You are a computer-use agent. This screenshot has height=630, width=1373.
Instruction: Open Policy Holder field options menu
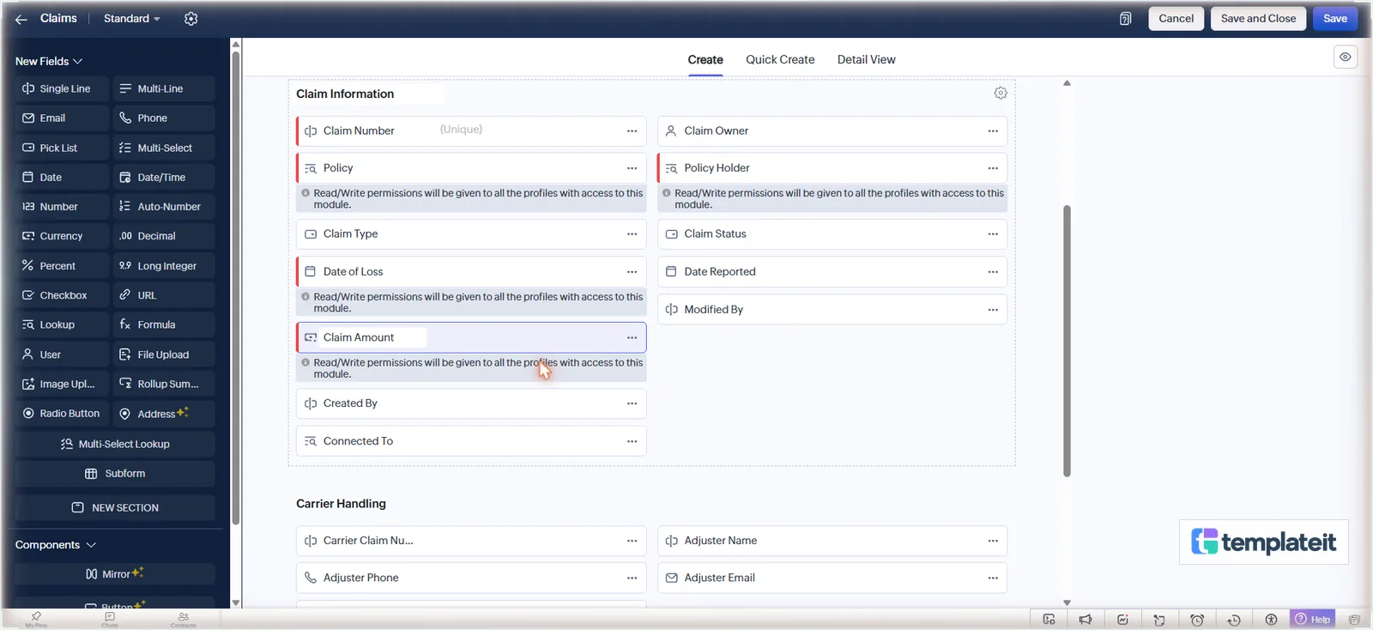993,168
